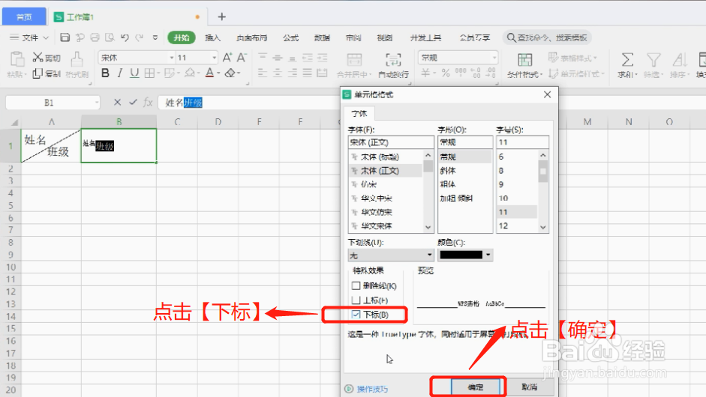Enable the strikethrough (删除线) checkbox

(356, 285)
